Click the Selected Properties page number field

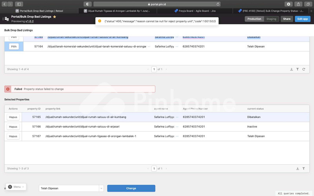tap(154, 169)
